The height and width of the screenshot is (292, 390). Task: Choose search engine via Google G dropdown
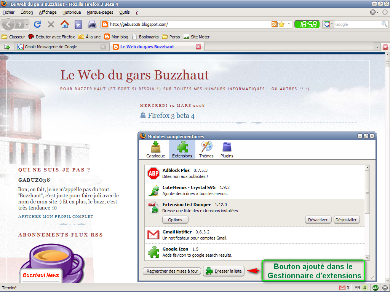click(x=328, y=24)
